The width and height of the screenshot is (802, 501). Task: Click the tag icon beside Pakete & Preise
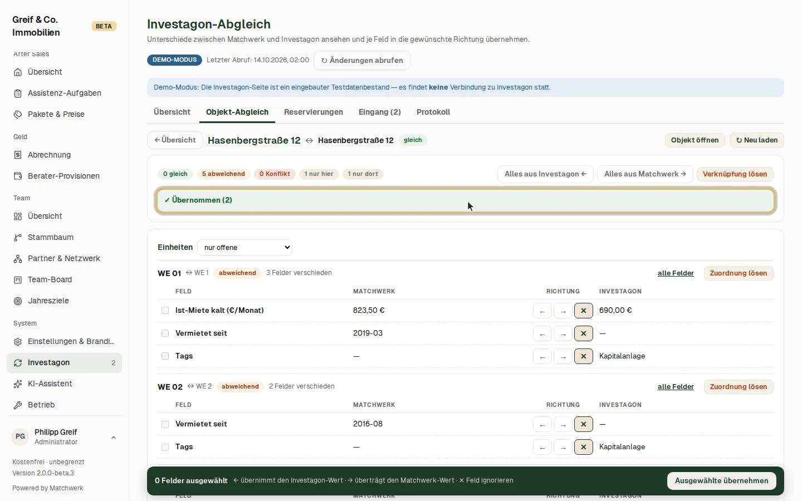coord(18,115)
